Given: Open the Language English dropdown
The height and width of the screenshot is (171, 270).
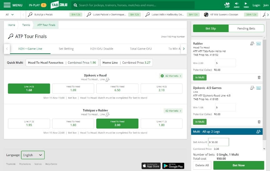Looking at the screenshot, I should [x=33, y=155].
